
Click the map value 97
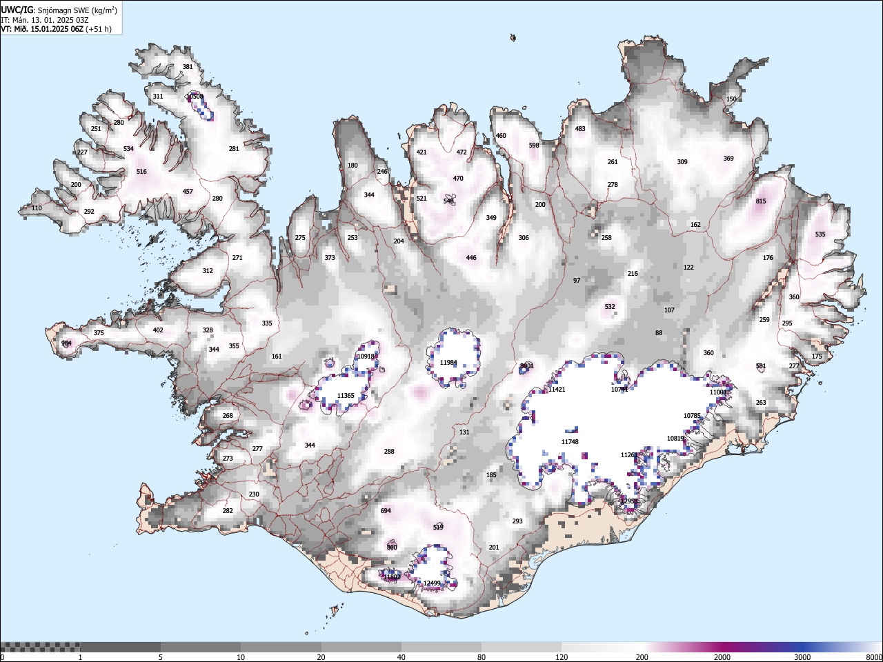(x=577, y=281)
